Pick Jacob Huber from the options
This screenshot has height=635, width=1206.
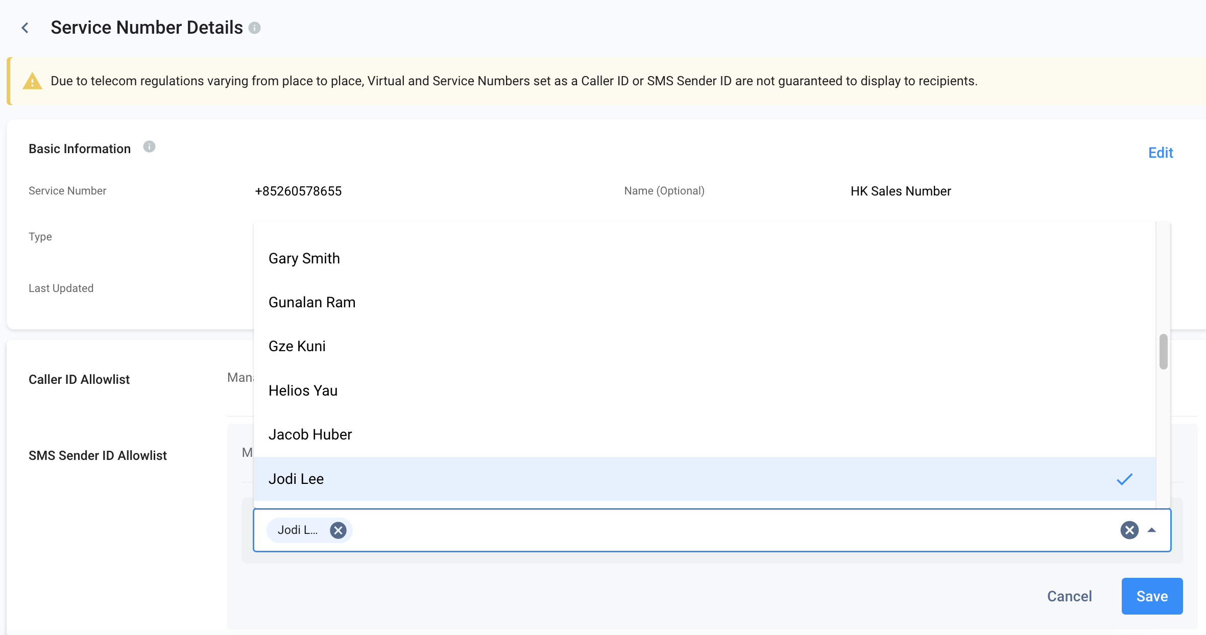click(705, 435)
